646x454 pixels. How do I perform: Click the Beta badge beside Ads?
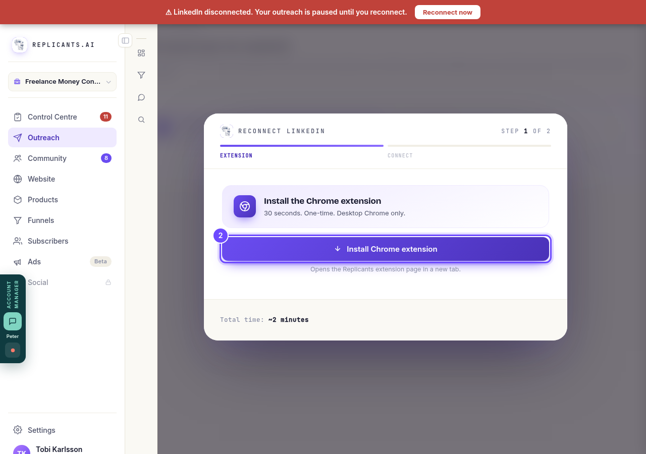click(100, 262)
